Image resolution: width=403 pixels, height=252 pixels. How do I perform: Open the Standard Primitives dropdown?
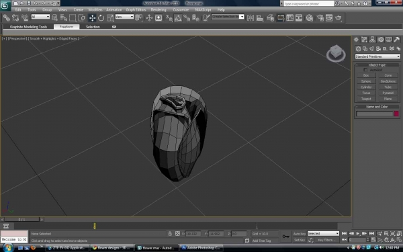coord(377,56)
